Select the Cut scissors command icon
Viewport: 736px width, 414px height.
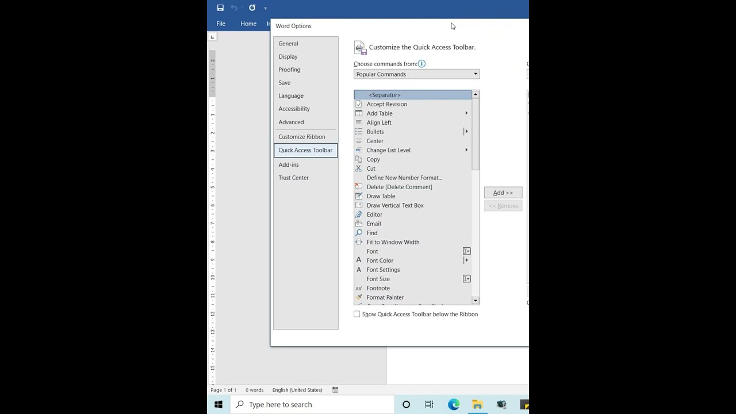pos(359,168)
